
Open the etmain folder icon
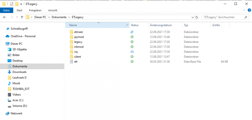[72, 32]
